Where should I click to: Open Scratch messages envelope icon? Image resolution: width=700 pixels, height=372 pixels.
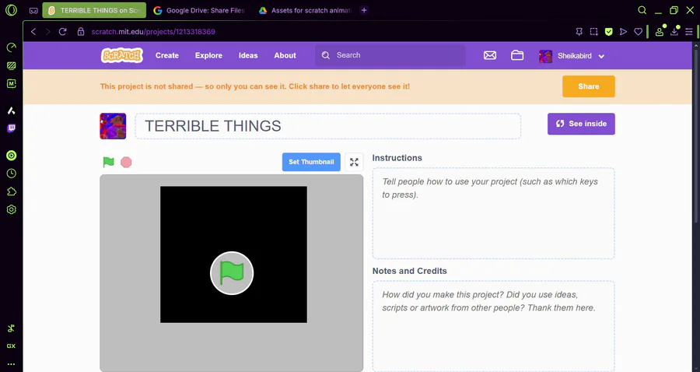(x=490, y=55)
